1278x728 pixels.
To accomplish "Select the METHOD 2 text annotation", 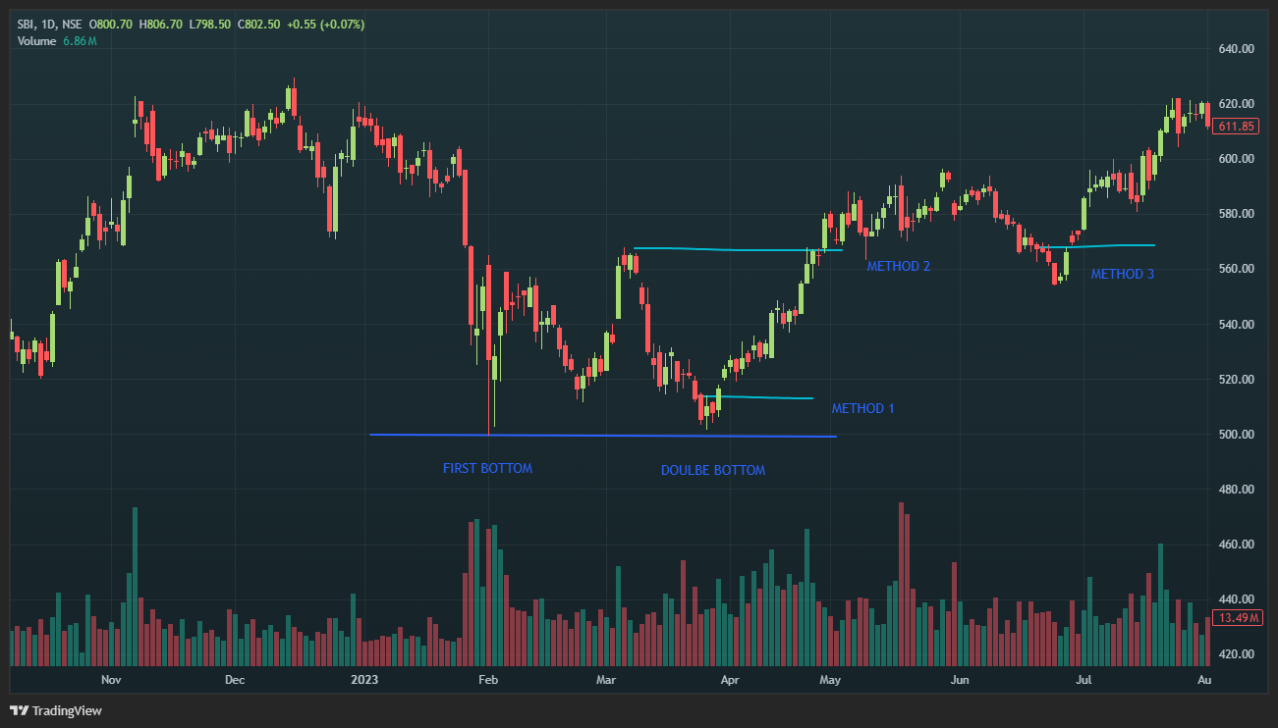I will click(x=898, y=266).
